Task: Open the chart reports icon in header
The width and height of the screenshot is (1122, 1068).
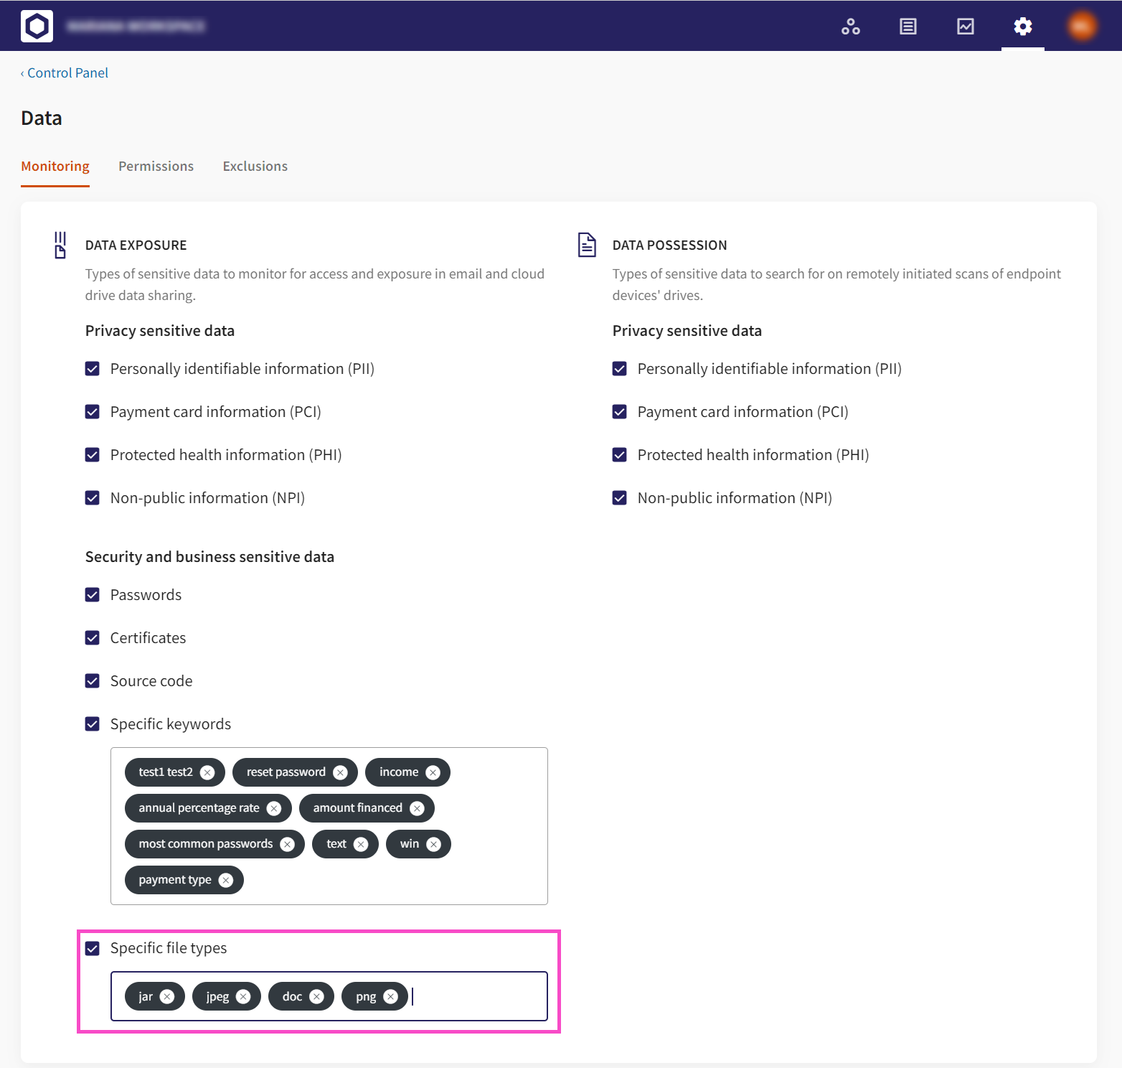Action: (965, 27)
